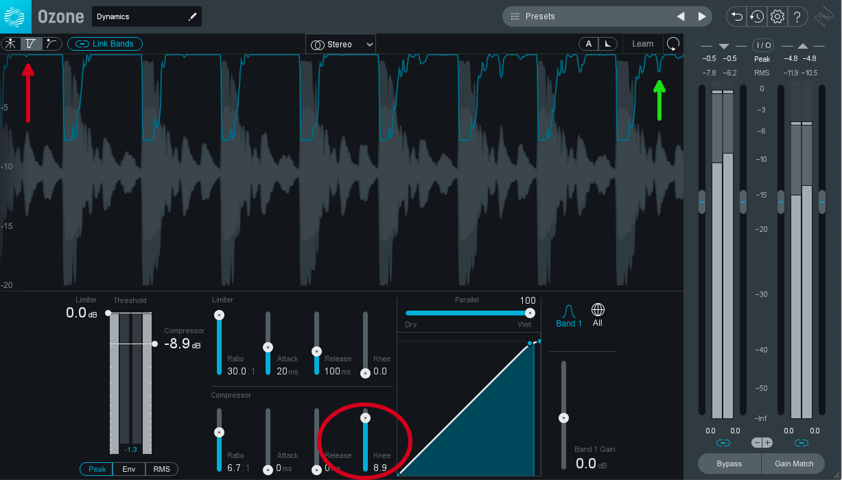The width and height of the screenshot is (842, 480).
Task: Rename the Dynamics module using pencil icon
Action: tap(192, 16)
